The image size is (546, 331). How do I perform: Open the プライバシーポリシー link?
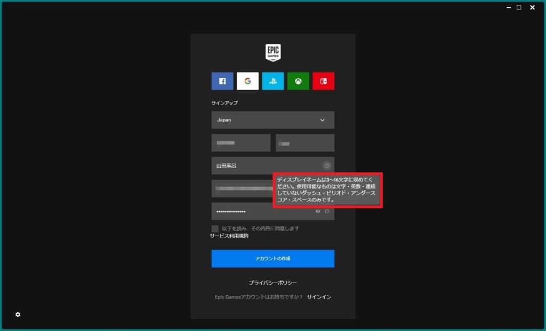[273, 283]
